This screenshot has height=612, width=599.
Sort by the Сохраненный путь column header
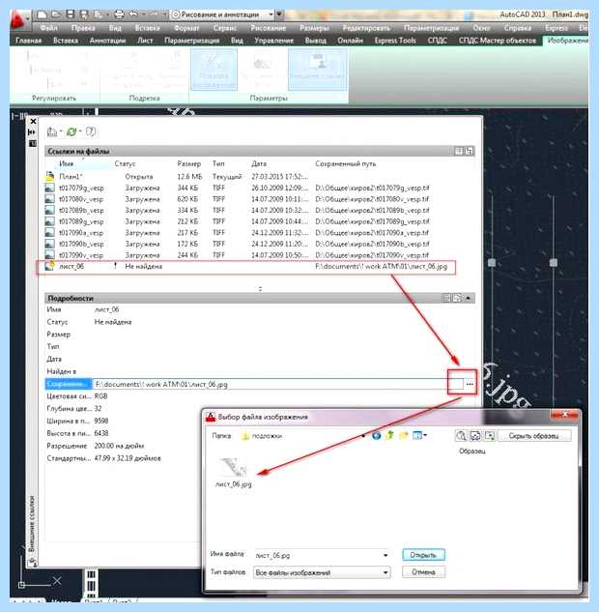coord(346,164)
